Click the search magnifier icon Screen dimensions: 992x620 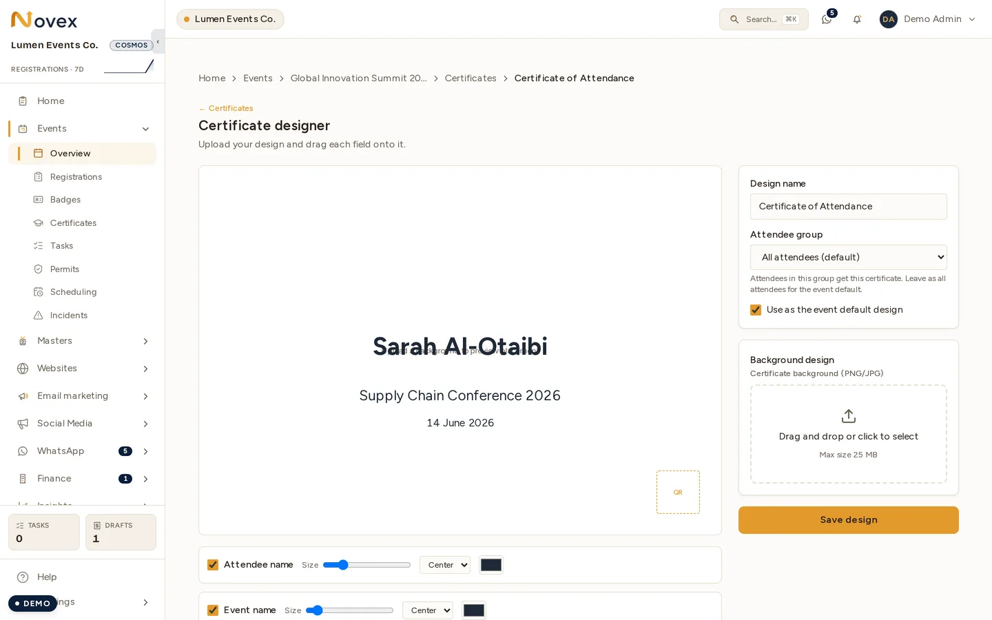(734, 19)
